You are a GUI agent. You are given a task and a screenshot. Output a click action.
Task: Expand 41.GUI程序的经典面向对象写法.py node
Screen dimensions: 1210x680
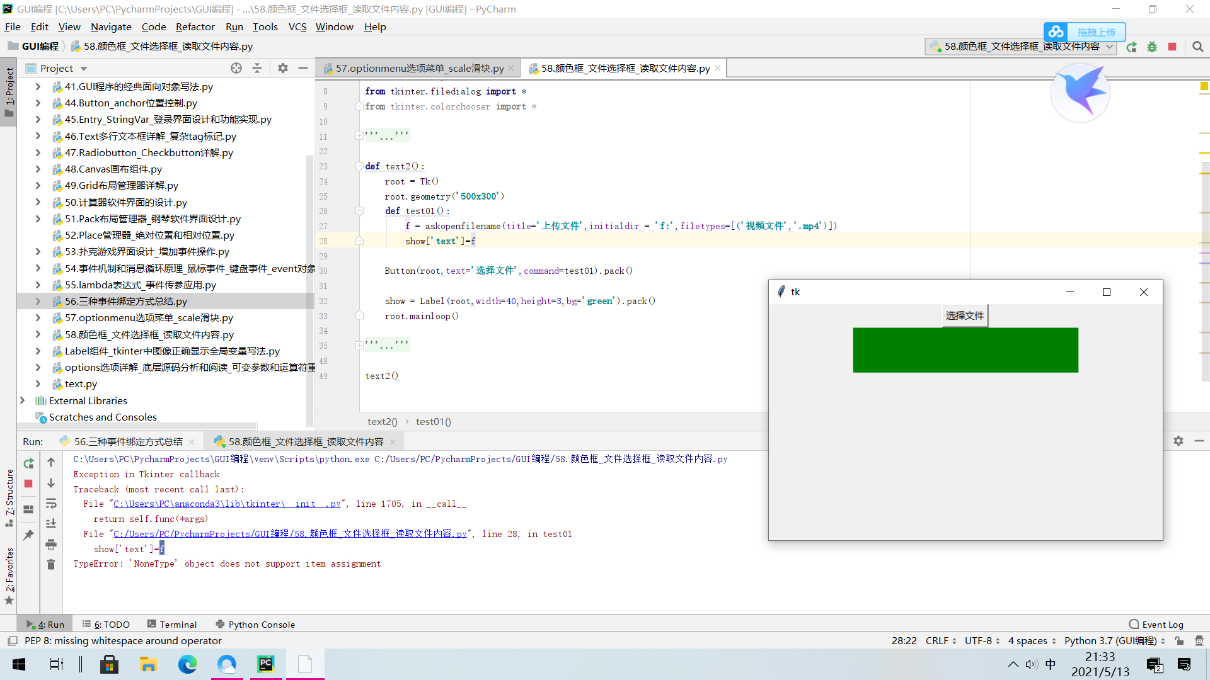pos(38,87)
